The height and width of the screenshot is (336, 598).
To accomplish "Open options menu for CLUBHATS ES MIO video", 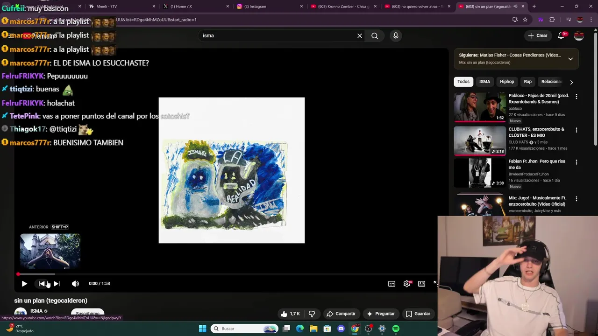I will click(576, 130).
